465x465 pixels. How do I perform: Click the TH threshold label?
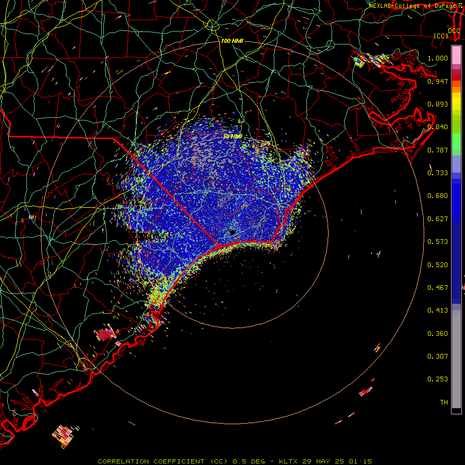[444, 402]
